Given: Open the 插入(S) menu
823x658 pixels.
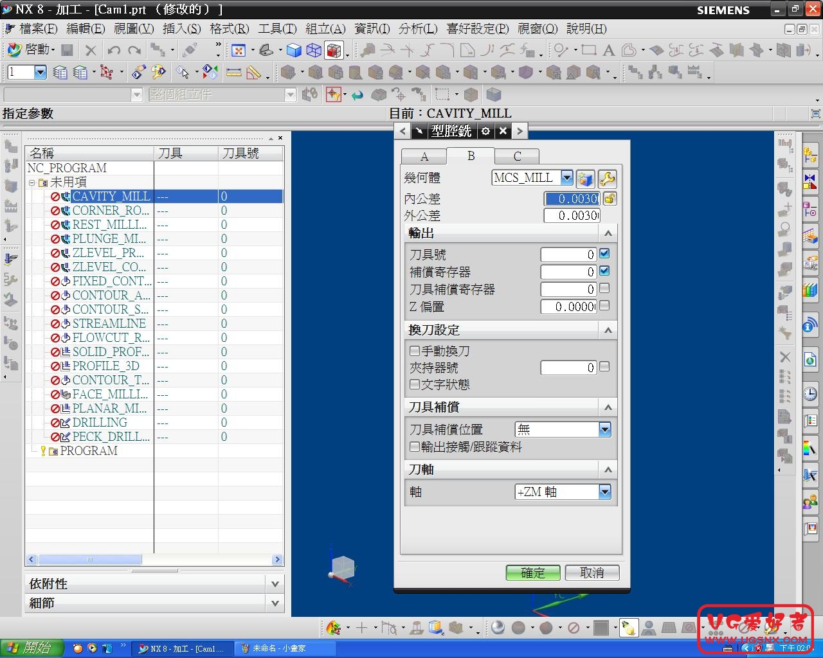Looking at the screenshot, I should click(x=182, y=29).
